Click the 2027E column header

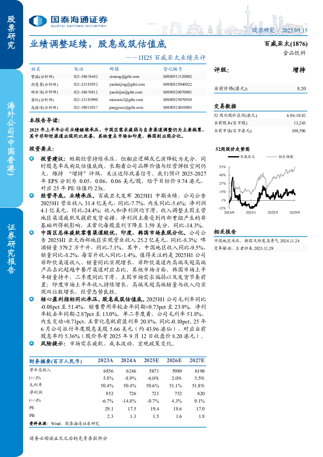(197, 361)
